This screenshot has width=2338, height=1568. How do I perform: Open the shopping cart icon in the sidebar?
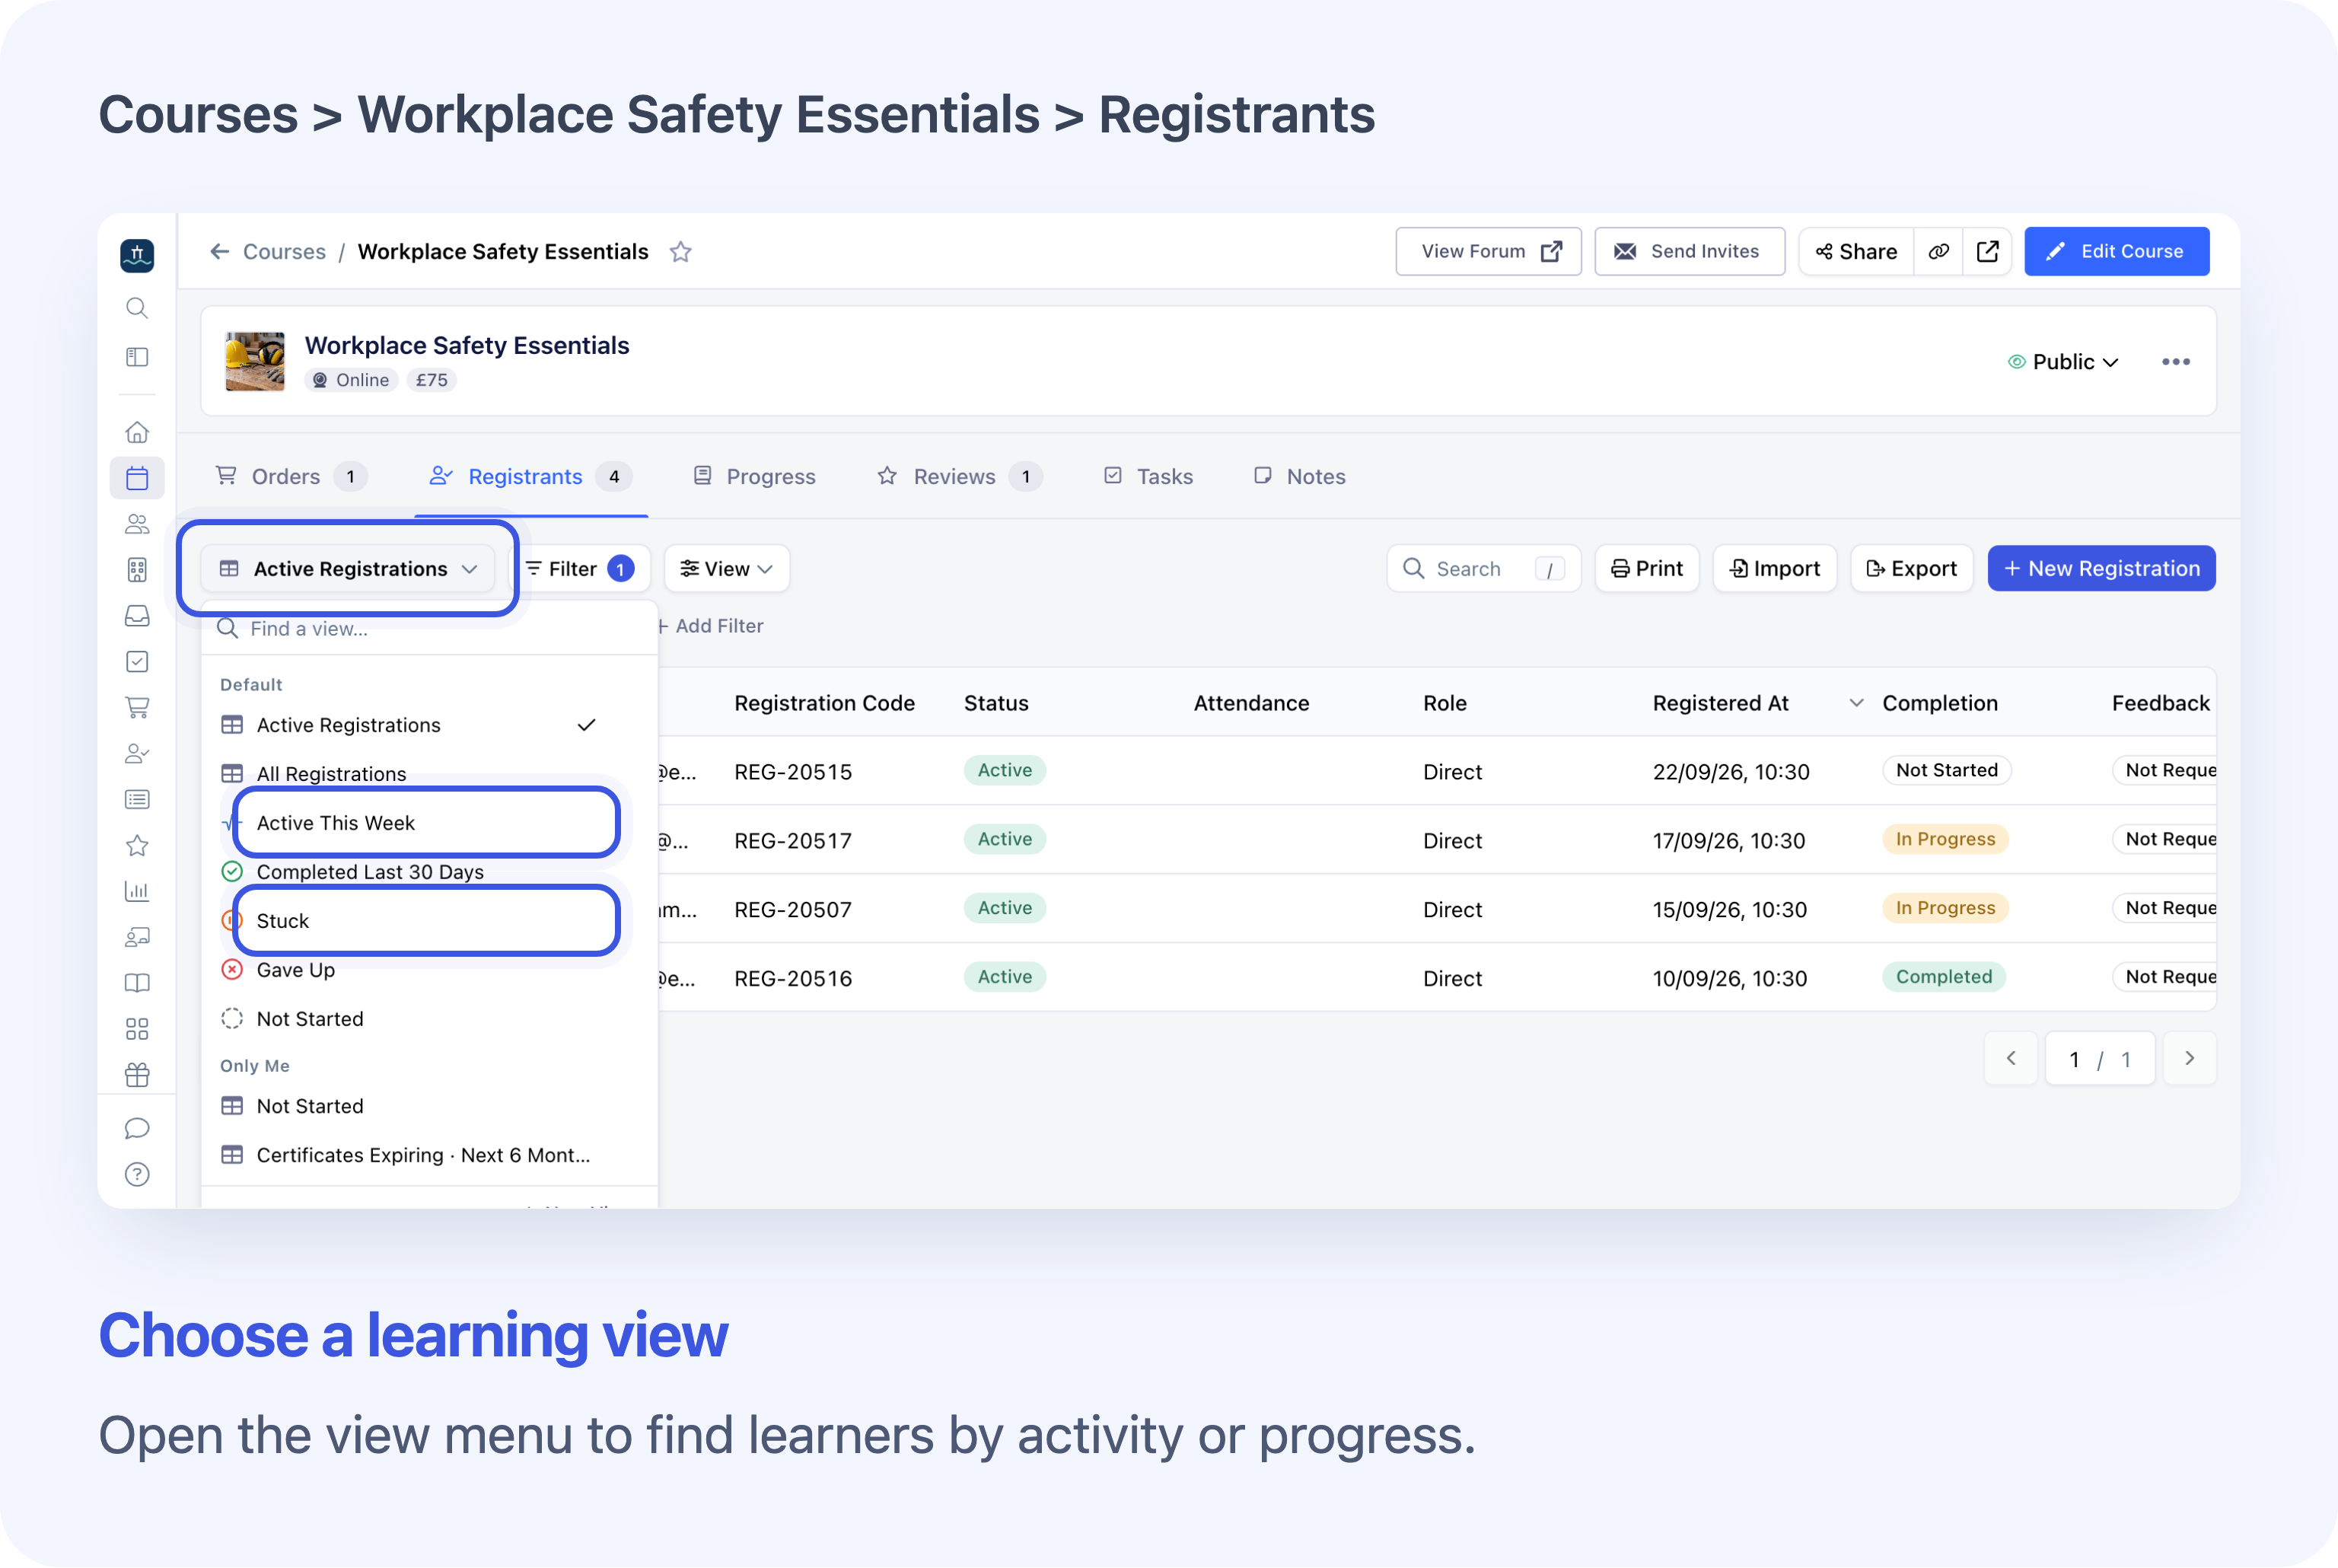pyautogui.click(x=137, y=707)
